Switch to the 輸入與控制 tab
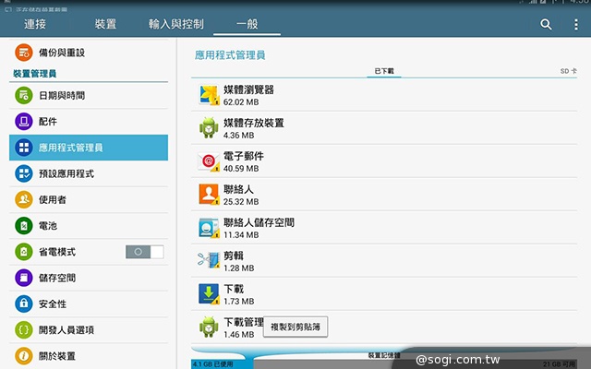591x369 pixels. click(176, 25)
